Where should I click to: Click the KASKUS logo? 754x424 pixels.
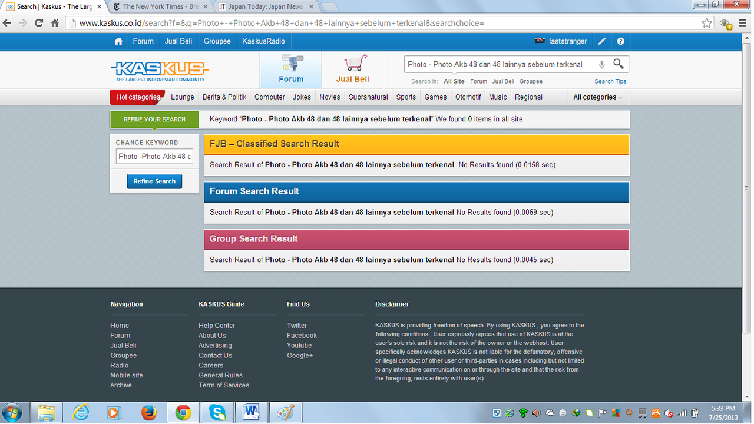160,71
